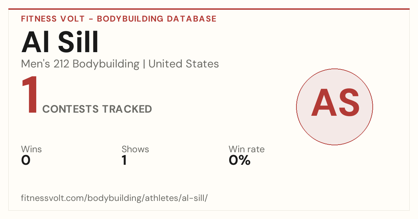Click the Fitness Volt Bodybuilding Database header
Image resolution: width=418 pixels, height=219 pixels.
119,19
